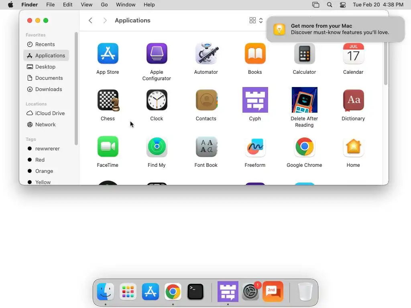
Task: Open the Edit menu
Action: pyautogui.click(x=67, y=5)
